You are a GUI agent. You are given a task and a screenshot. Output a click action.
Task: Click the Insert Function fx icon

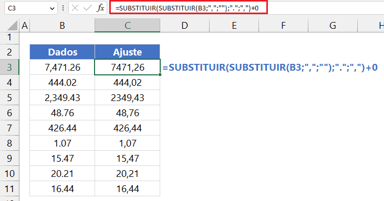point(100,8)
